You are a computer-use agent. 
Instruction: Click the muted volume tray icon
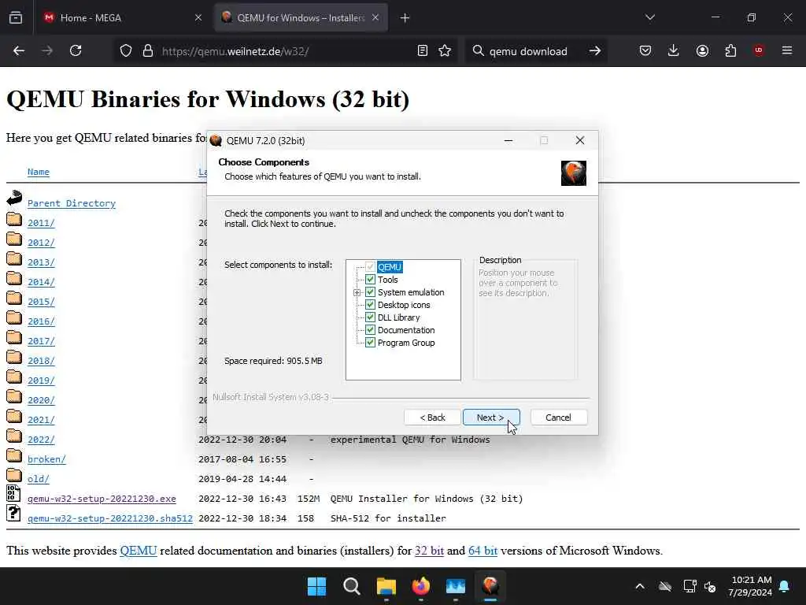711,586
